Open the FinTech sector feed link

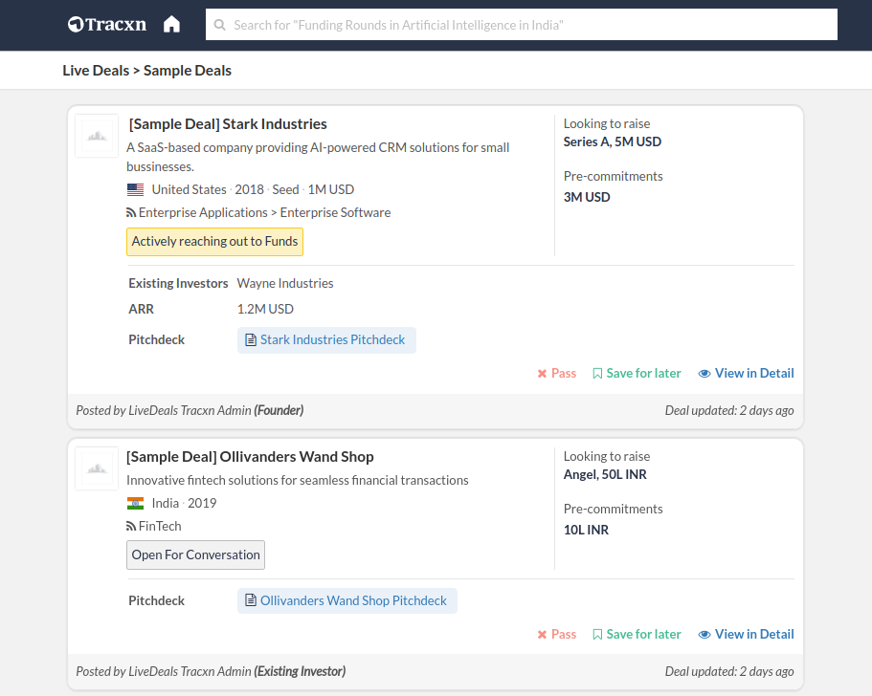(x=159, y=526)
